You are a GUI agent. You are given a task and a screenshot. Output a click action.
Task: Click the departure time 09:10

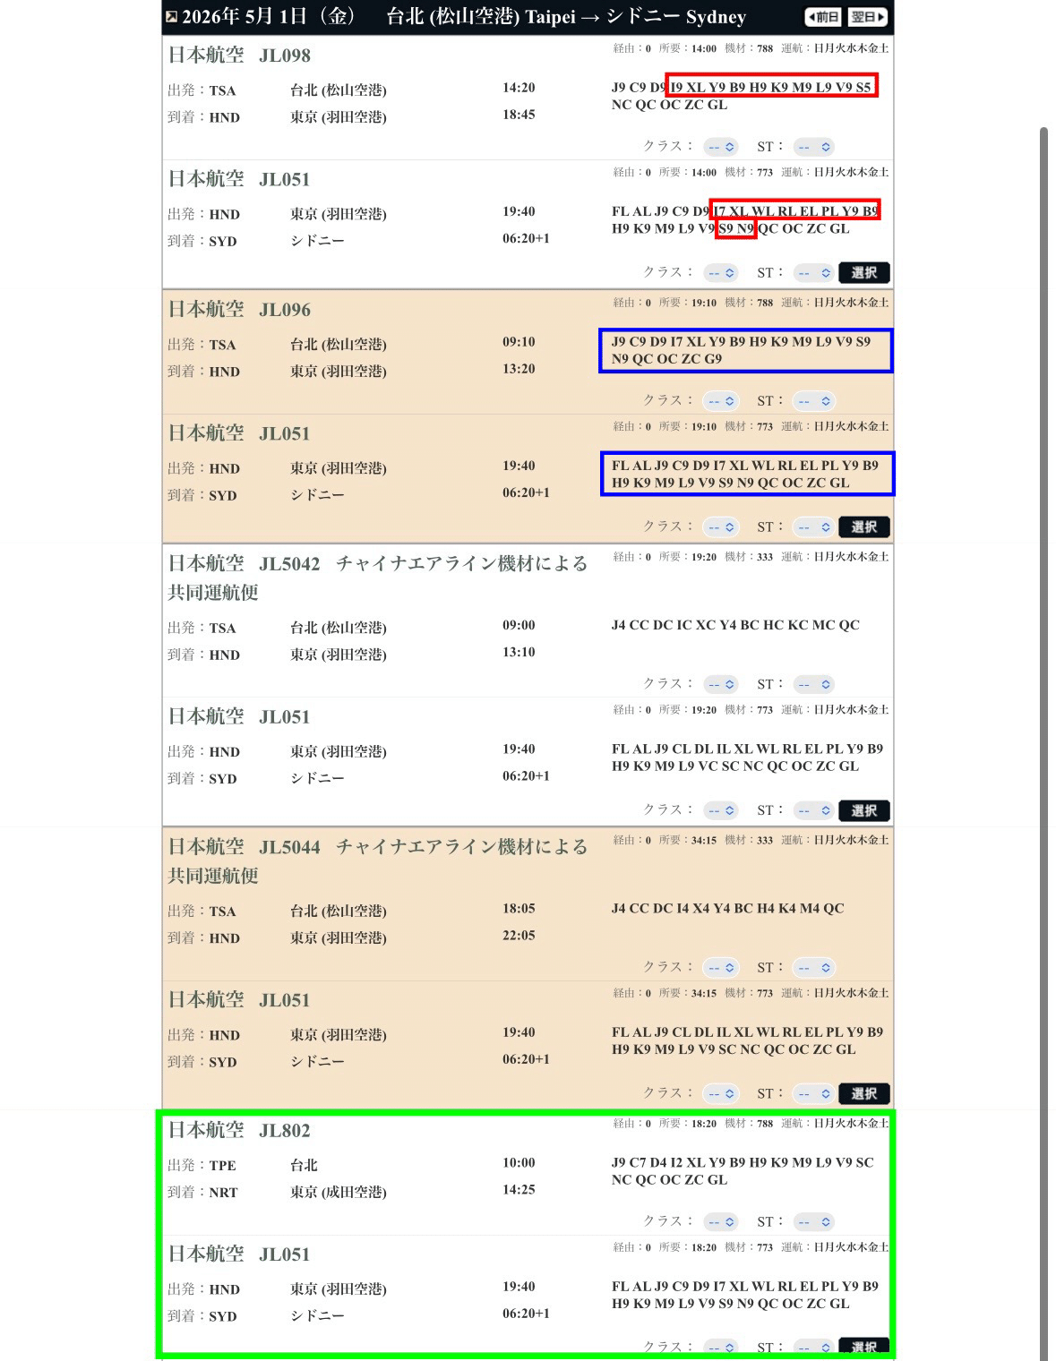[519, 342]
